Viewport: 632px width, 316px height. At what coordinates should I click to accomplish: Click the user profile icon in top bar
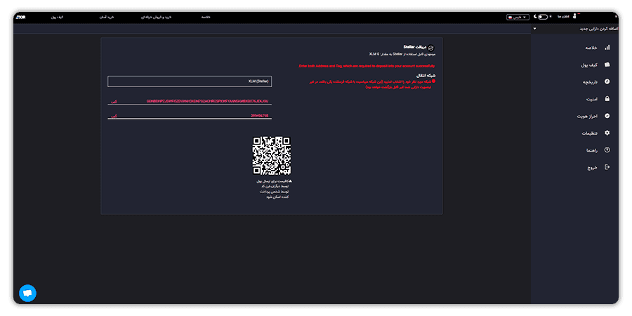click(574, 17)
